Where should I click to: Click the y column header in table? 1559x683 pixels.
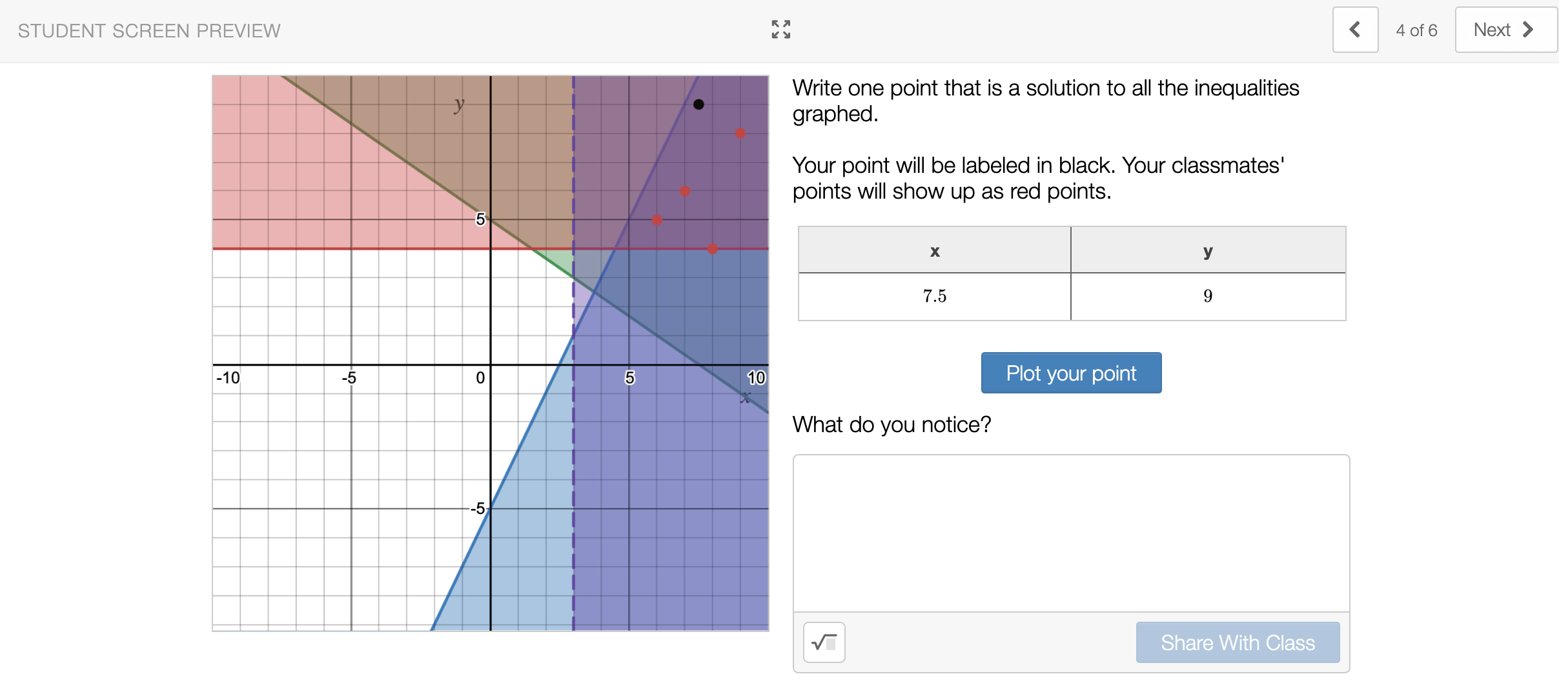click(x=1208, y=250)
